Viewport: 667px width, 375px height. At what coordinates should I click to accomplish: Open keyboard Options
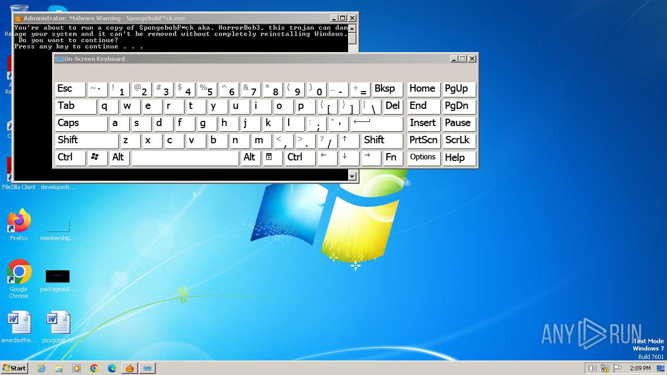[423, 158]
